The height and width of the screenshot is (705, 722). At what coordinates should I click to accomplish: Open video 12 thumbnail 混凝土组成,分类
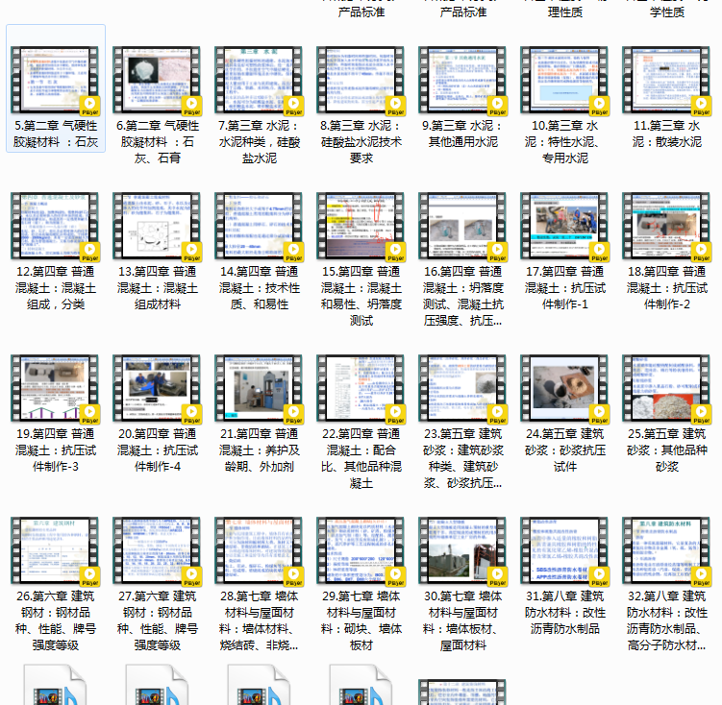coord(55,226)
